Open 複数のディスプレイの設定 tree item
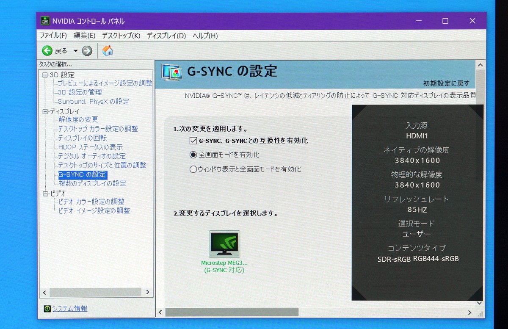Screen dimensions: 508x329 (x=92, y=183)
